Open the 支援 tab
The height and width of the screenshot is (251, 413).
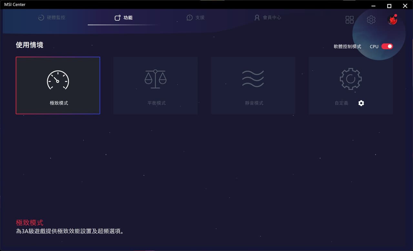coord(196,17)
